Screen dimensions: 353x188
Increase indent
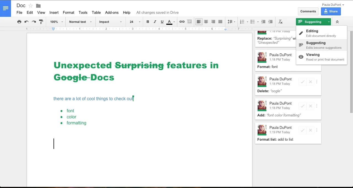click(271, 22)
